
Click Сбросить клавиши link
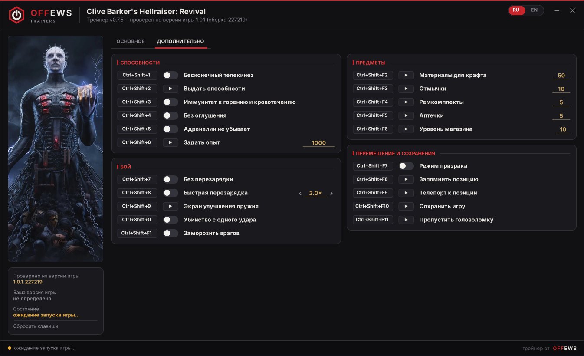[36, 326]
